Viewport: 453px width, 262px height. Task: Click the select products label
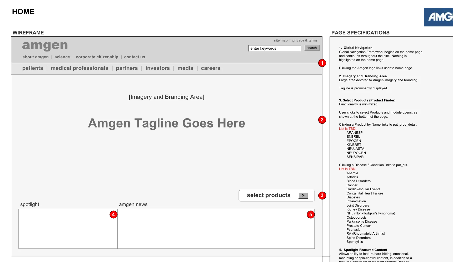[x=269, y=195]
